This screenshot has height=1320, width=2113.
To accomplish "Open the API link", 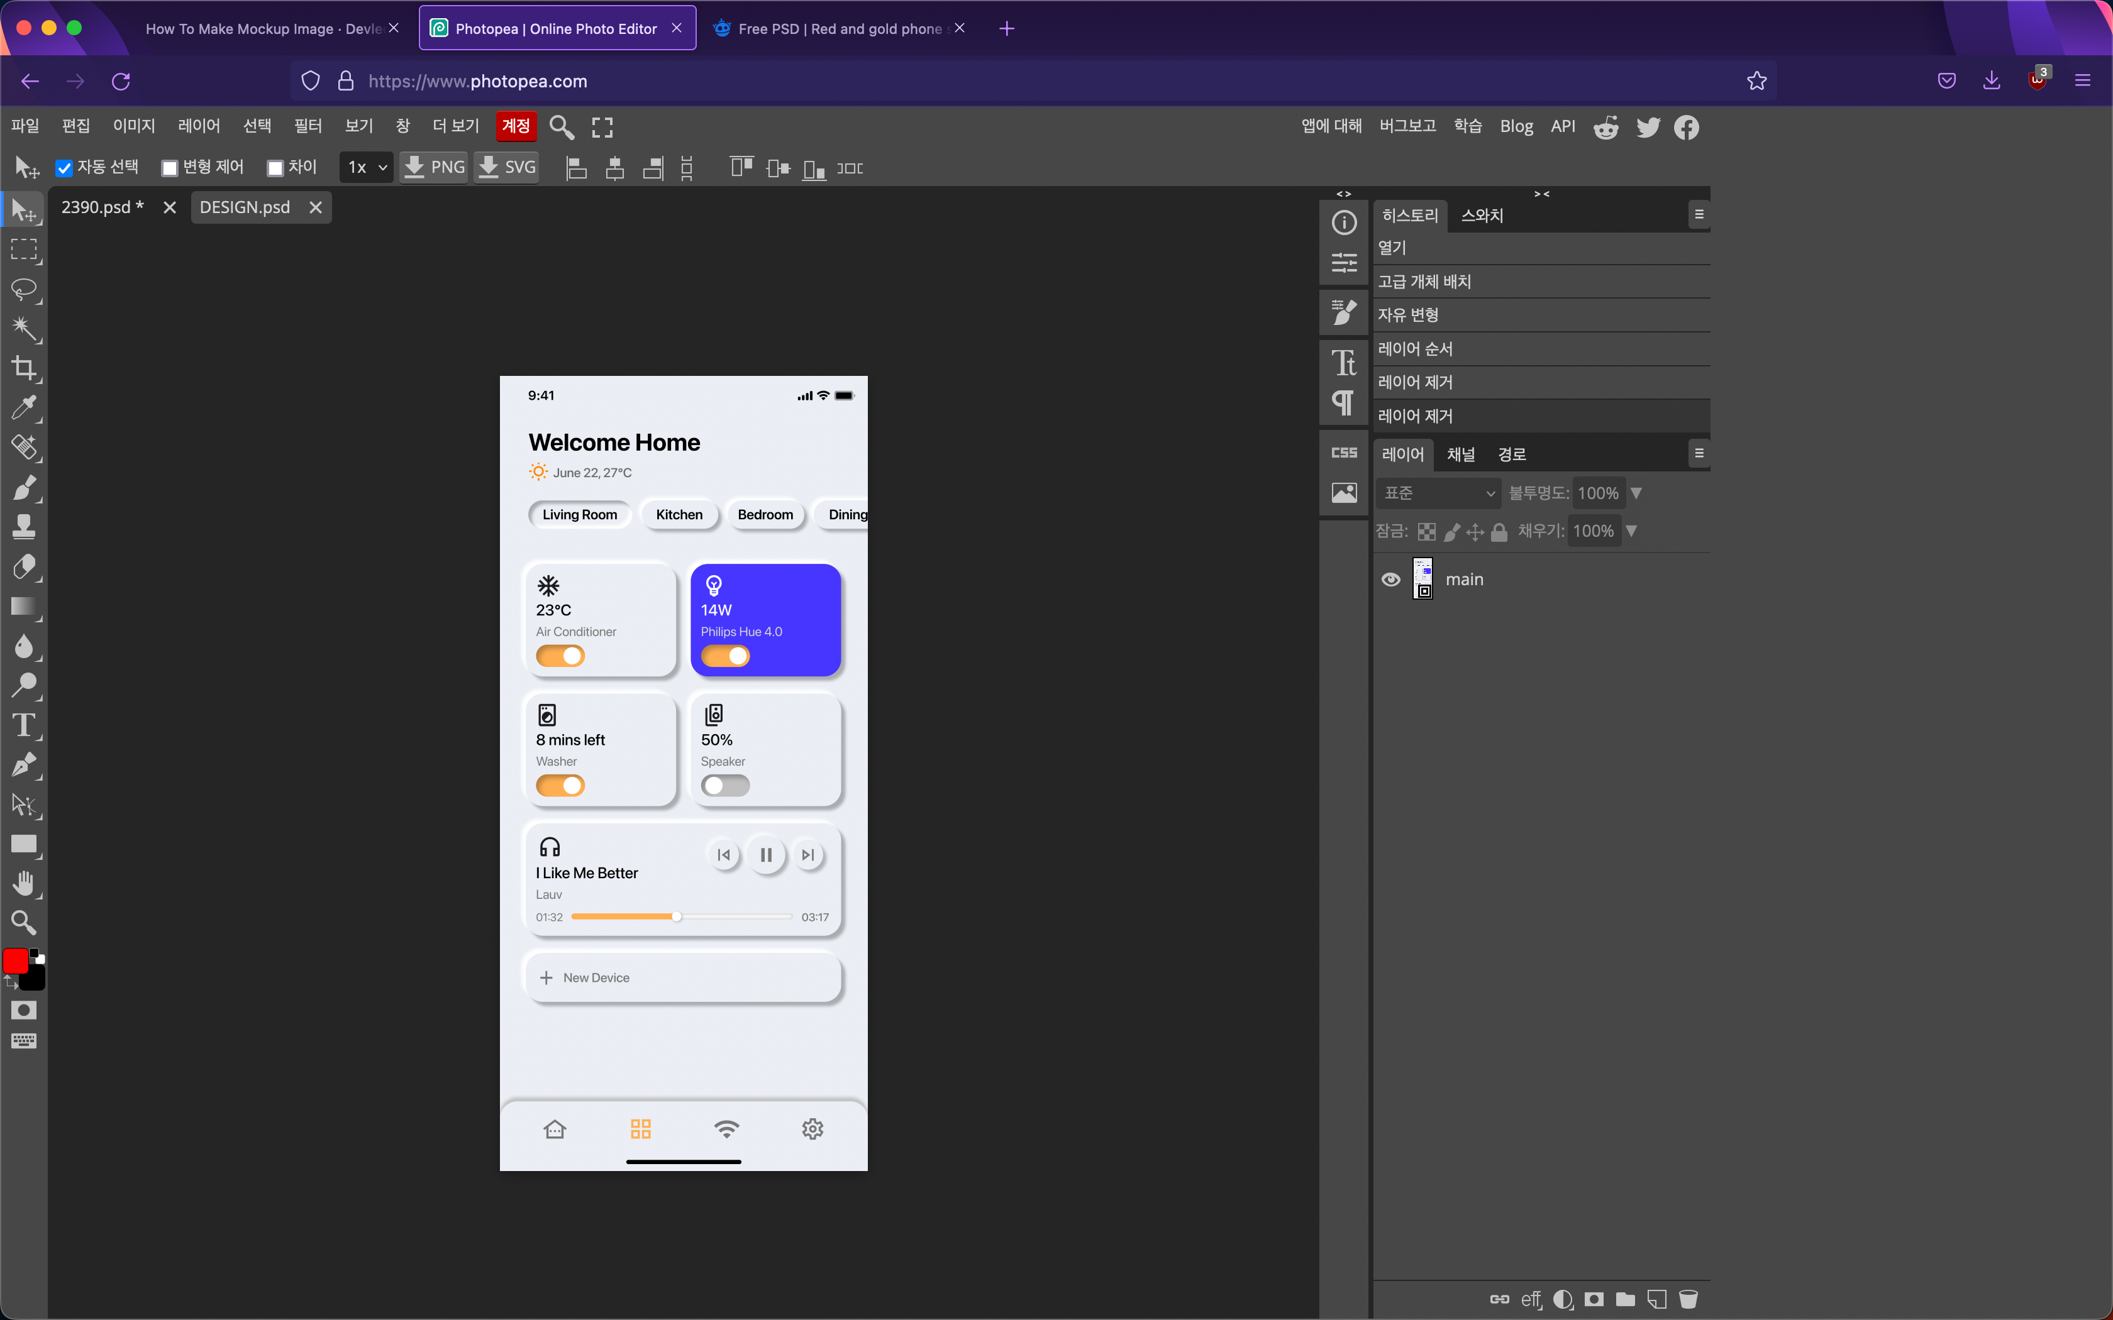I will click(x=1563, y=126).
